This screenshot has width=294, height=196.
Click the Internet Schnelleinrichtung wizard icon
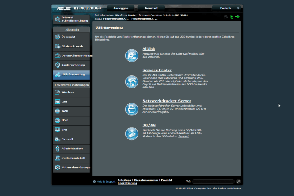pyautogui.click(x=57, y=19)
